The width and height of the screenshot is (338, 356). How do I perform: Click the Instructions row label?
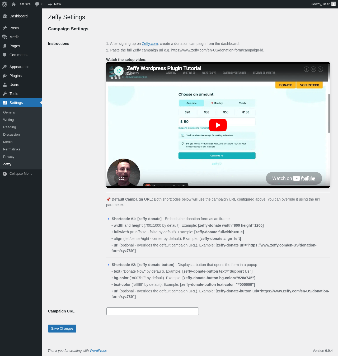coord(59,44)
